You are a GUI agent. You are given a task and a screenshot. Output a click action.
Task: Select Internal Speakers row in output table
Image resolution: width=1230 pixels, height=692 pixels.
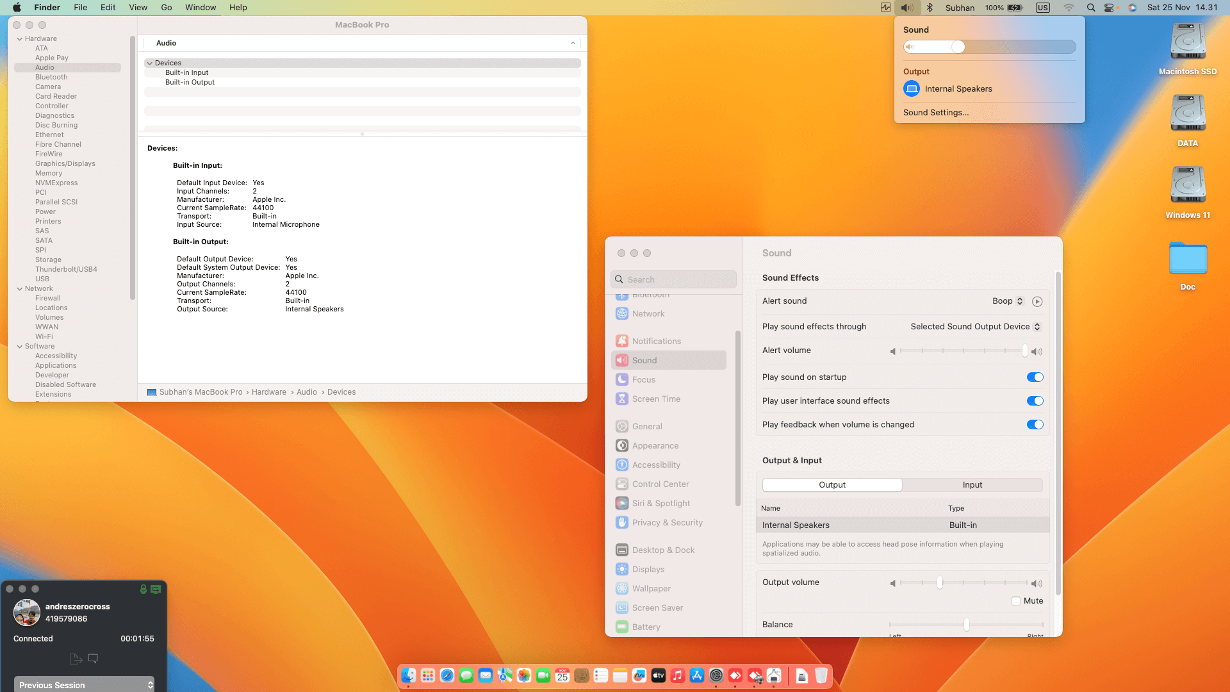pyautogui.click(x=903, y=525)
